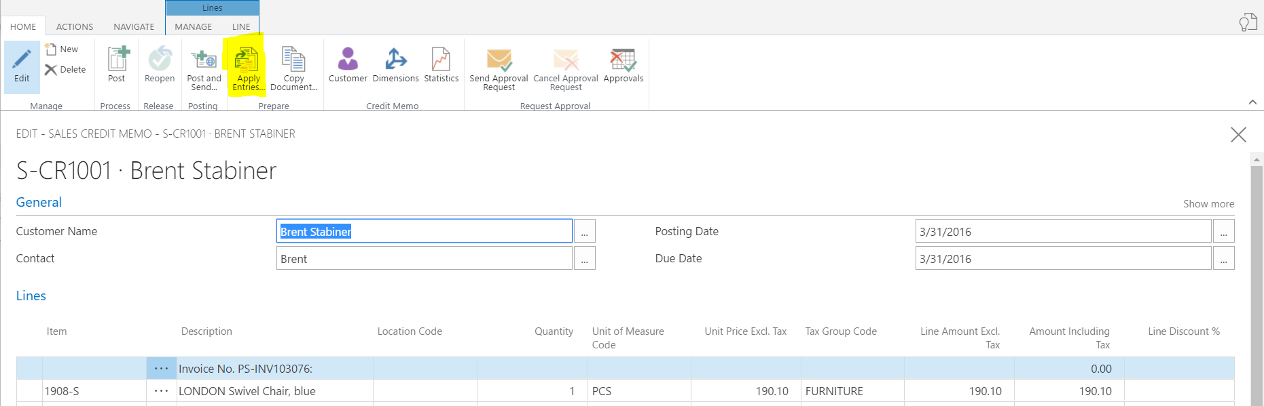This screenshot has width=1264, height=406.
Task: Click the Contact field
Action: (425, 258)
